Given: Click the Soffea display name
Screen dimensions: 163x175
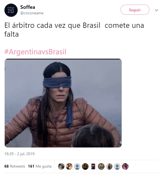Looking at the screenshot, I should click(28, 7).
